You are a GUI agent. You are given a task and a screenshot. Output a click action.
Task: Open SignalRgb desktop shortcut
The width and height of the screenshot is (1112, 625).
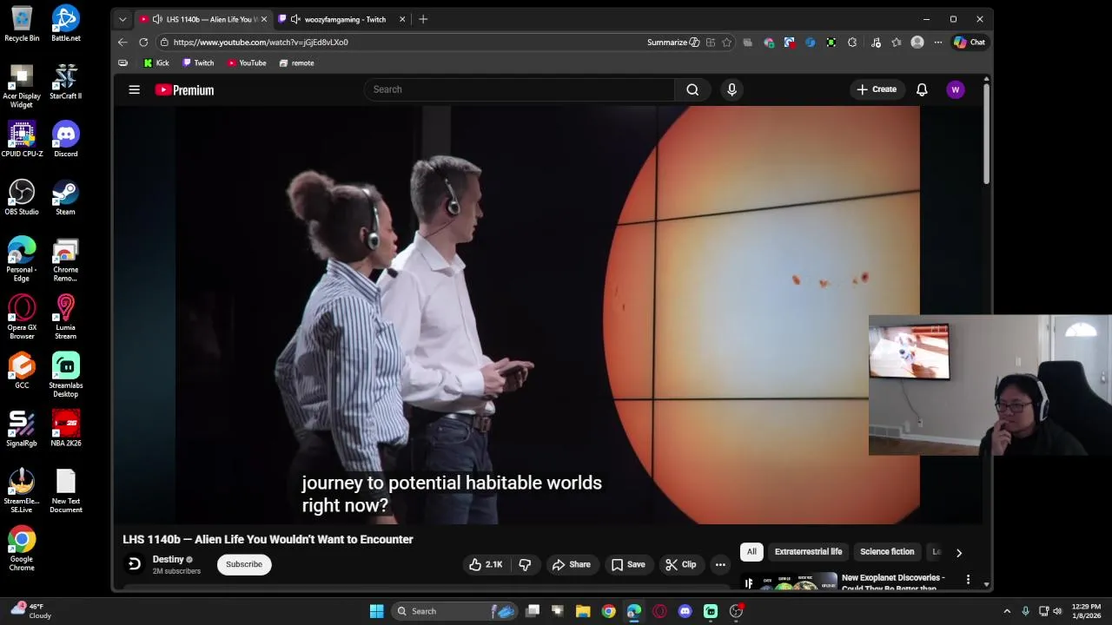[x=22, y=429]
